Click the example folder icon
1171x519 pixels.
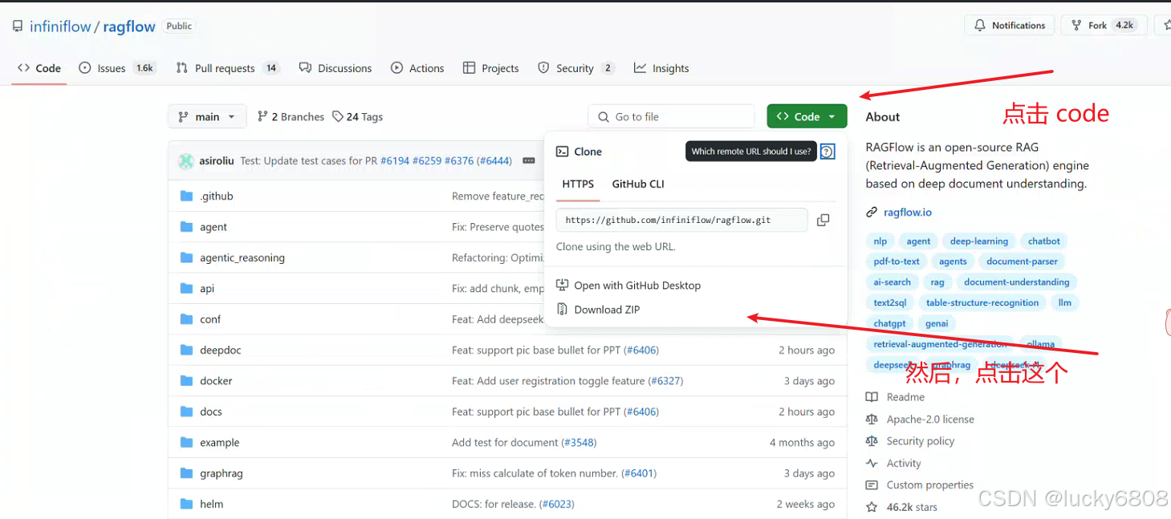[x=187, y=442]
